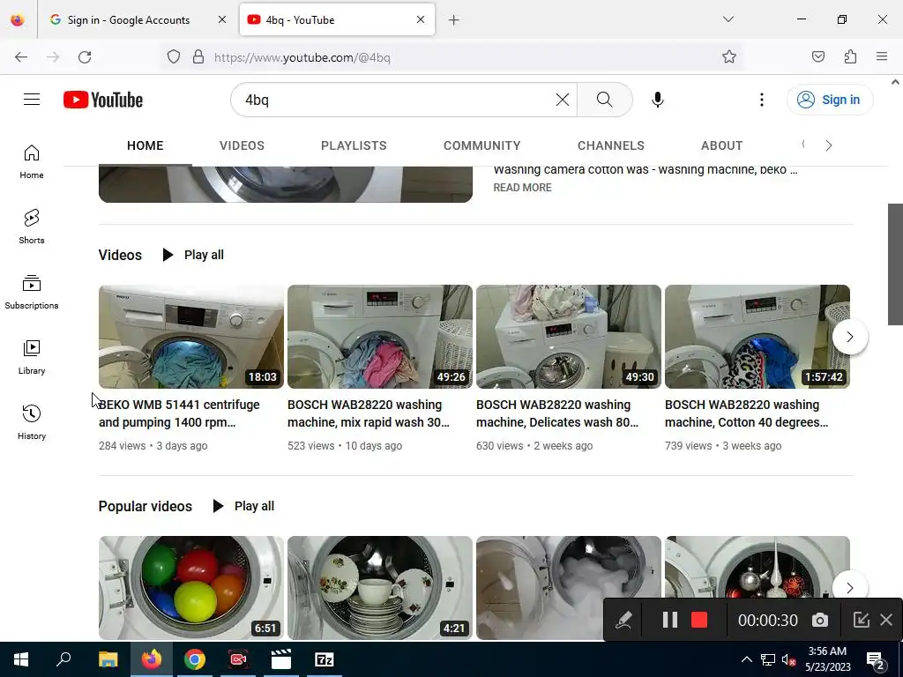Open BOSCH Cotton 40 degrees video title

point(746,413)
